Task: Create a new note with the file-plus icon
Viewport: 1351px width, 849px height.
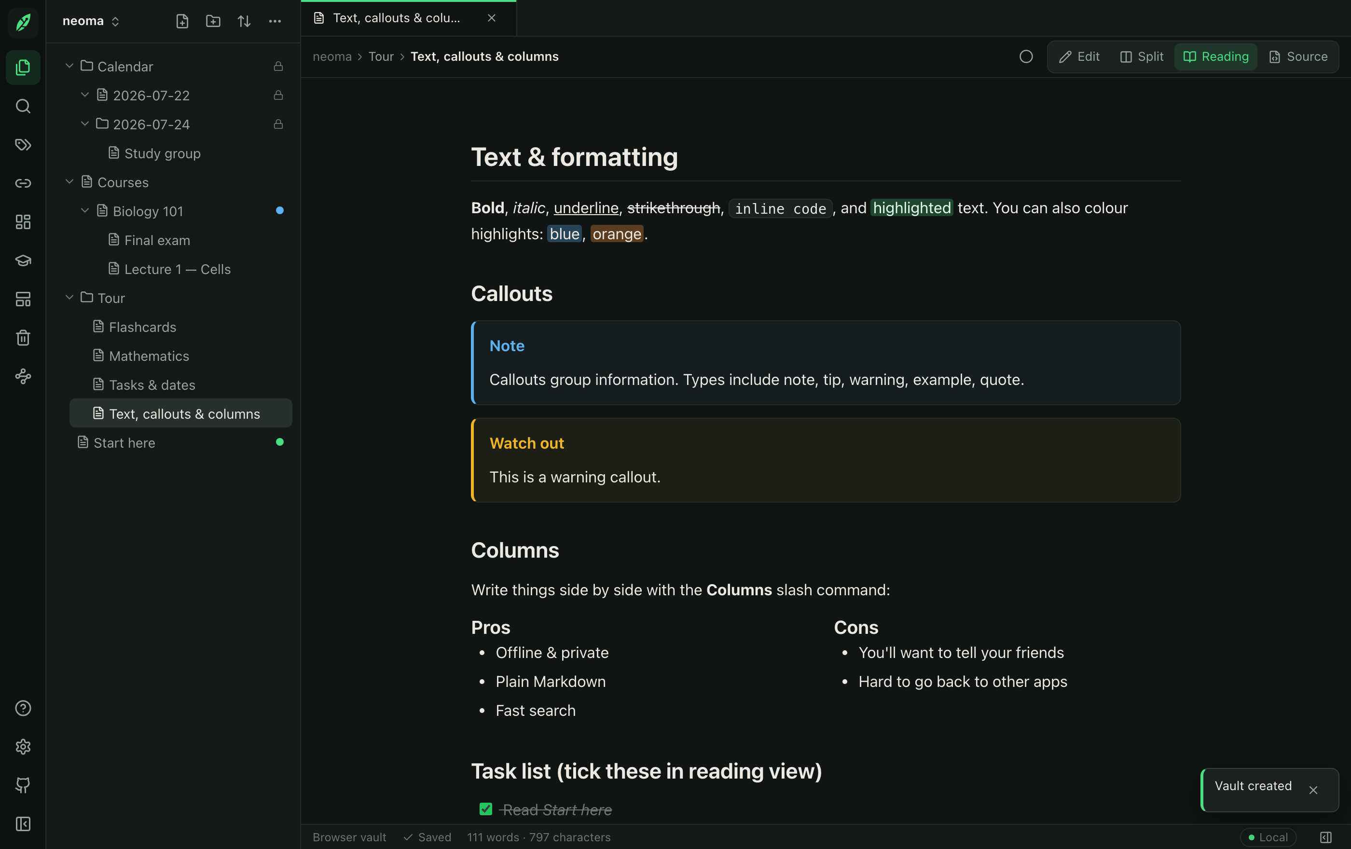Action: coord(182,21)
